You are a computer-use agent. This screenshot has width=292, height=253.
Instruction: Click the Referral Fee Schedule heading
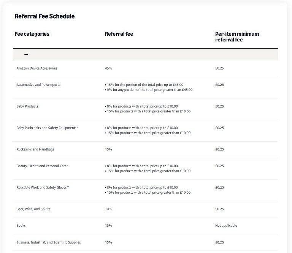pos(44,16)
